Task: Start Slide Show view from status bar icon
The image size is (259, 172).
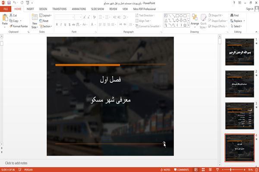Action: tap(218, 170)
